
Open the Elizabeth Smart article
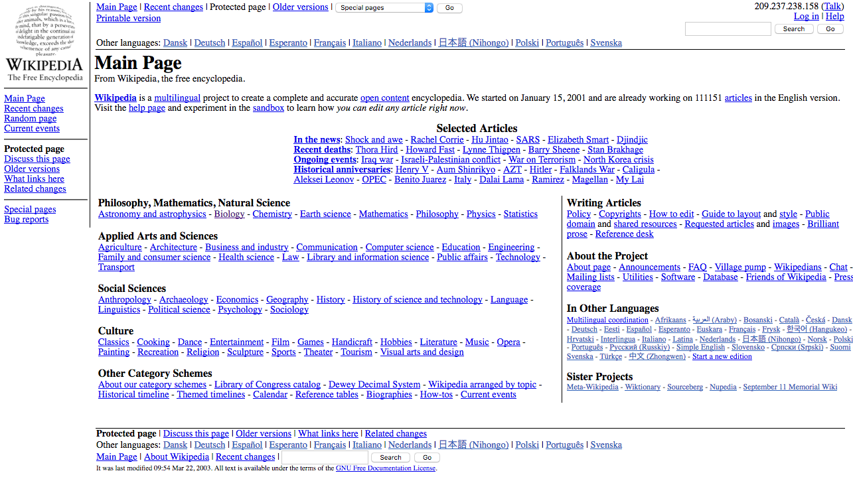pos(578,139)
